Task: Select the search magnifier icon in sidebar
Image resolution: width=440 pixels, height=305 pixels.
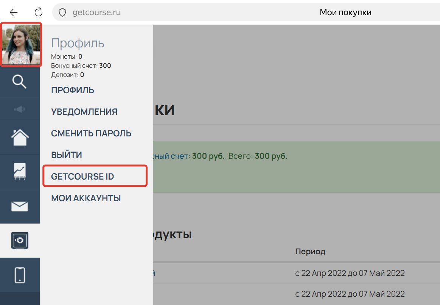Action: [x=20, y=82]
